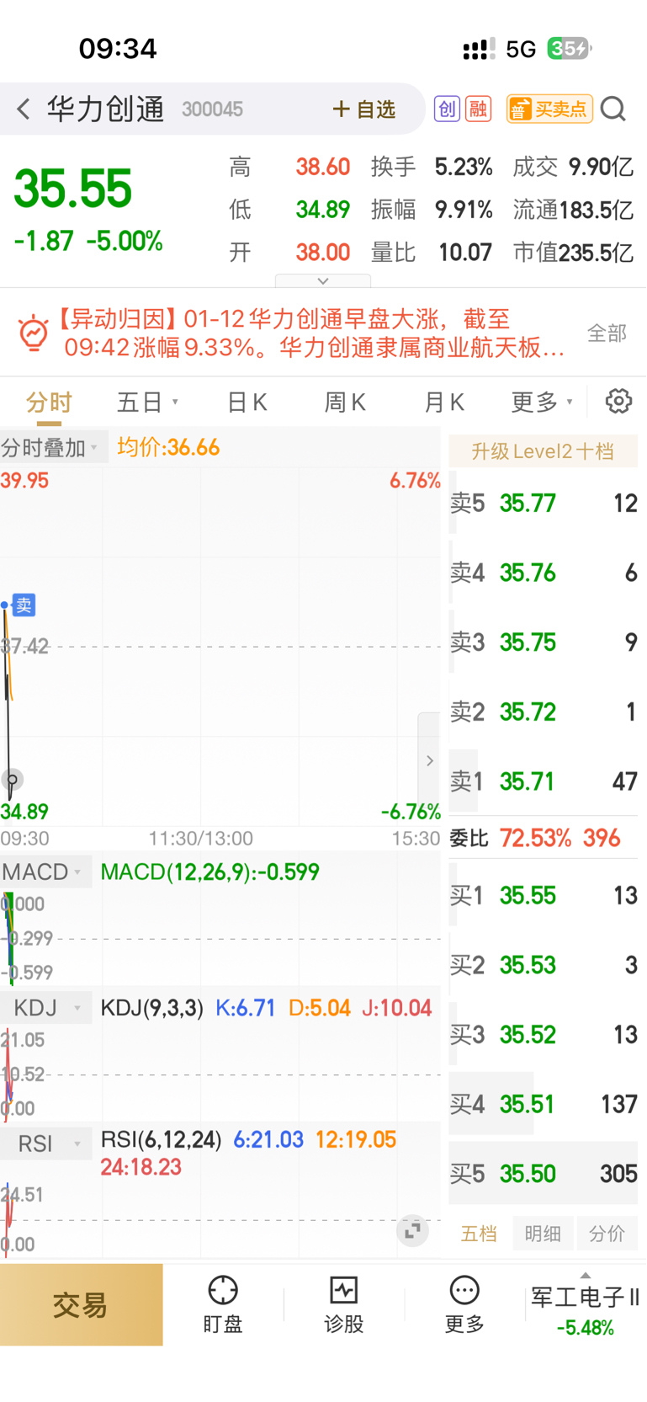Image resolution: width=647 pixels, height=1402 pixels.
Task: Switch to 五档 order book tab
Action: click(x=479, y=1234)
